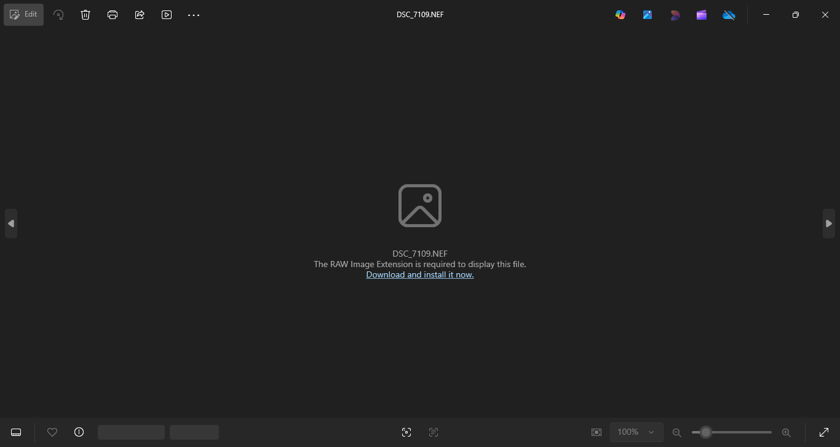
Task: Open Clipchamp video editor icon
Action: tap(702, 15)
